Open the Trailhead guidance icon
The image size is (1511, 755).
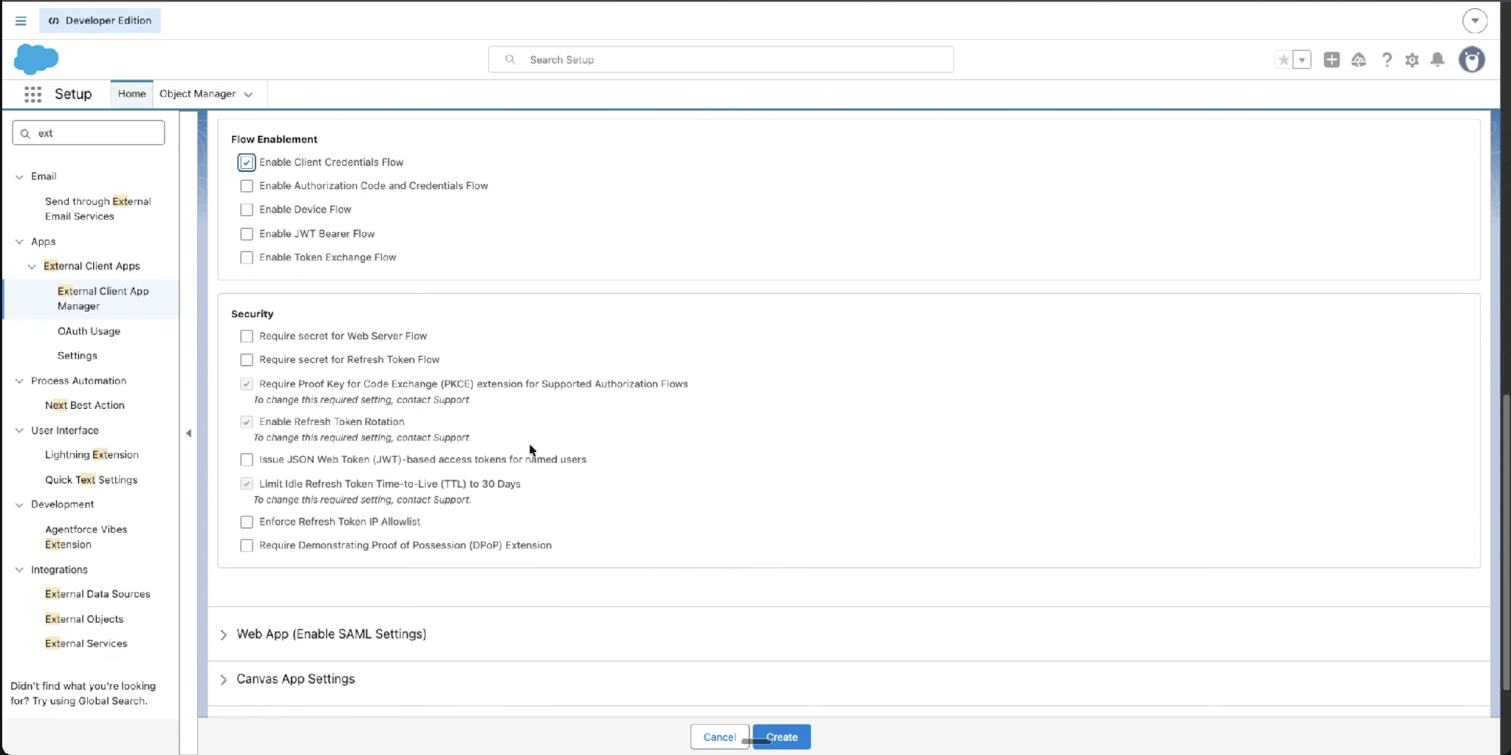tap(1359, 60)
